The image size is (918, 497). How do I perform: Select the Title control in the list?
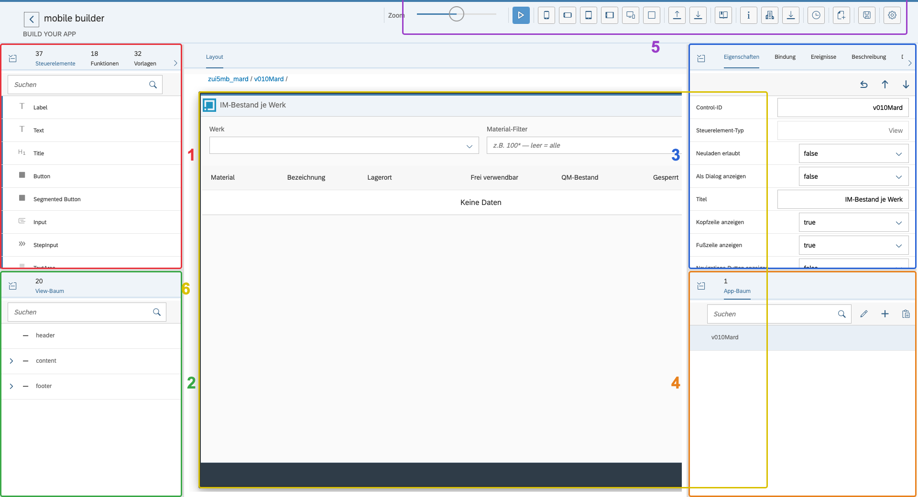point(91,153)
